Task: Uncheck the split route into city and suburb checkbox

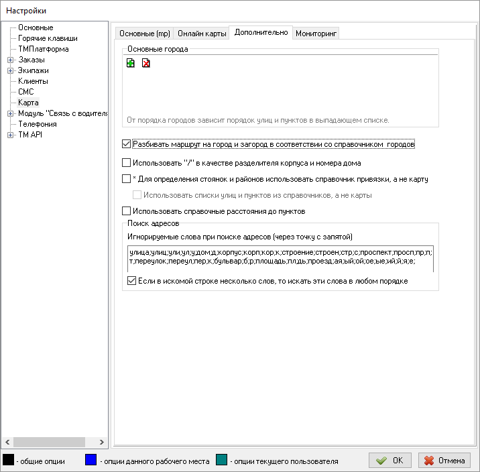Action: tap(127, 144)
